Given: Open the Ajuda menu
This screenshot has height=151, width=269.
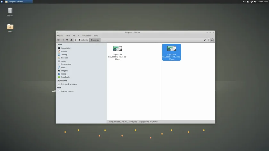Looking at the screenshot, I should 96,35.
